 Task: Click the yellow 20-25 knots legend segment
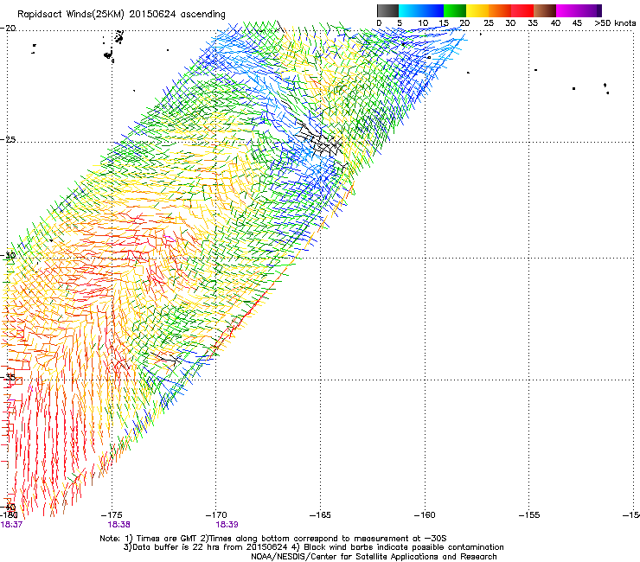point(477,10)
